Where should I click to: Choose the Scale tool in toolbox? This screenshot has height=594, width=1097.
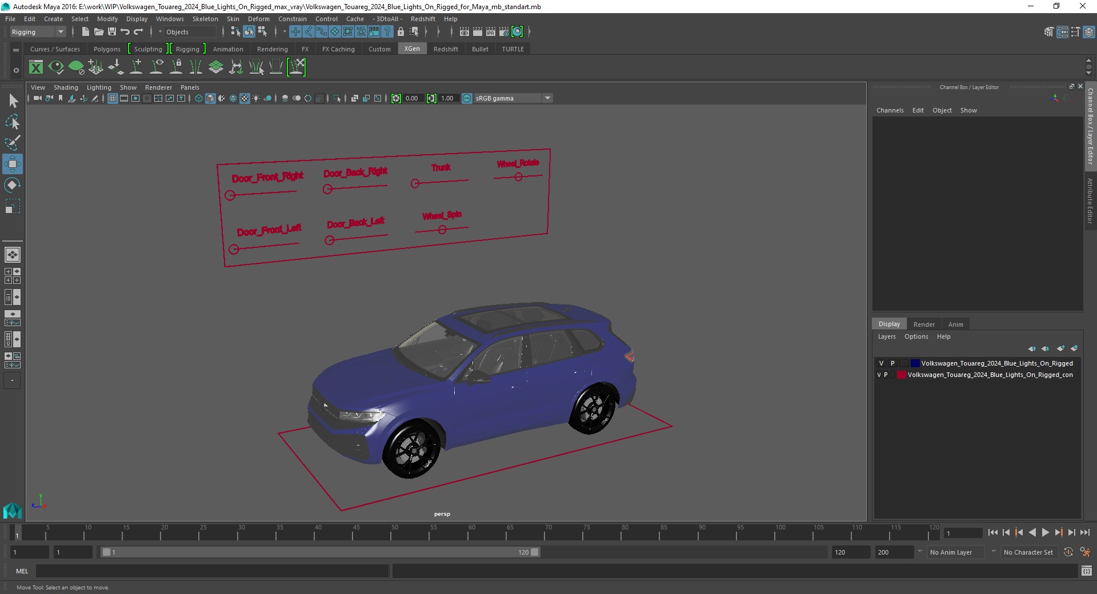[x=13, y=206]
